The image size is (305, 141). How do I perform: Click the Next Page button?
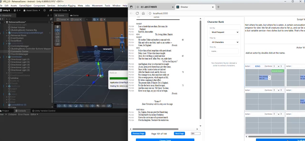(x=179, y=133)
